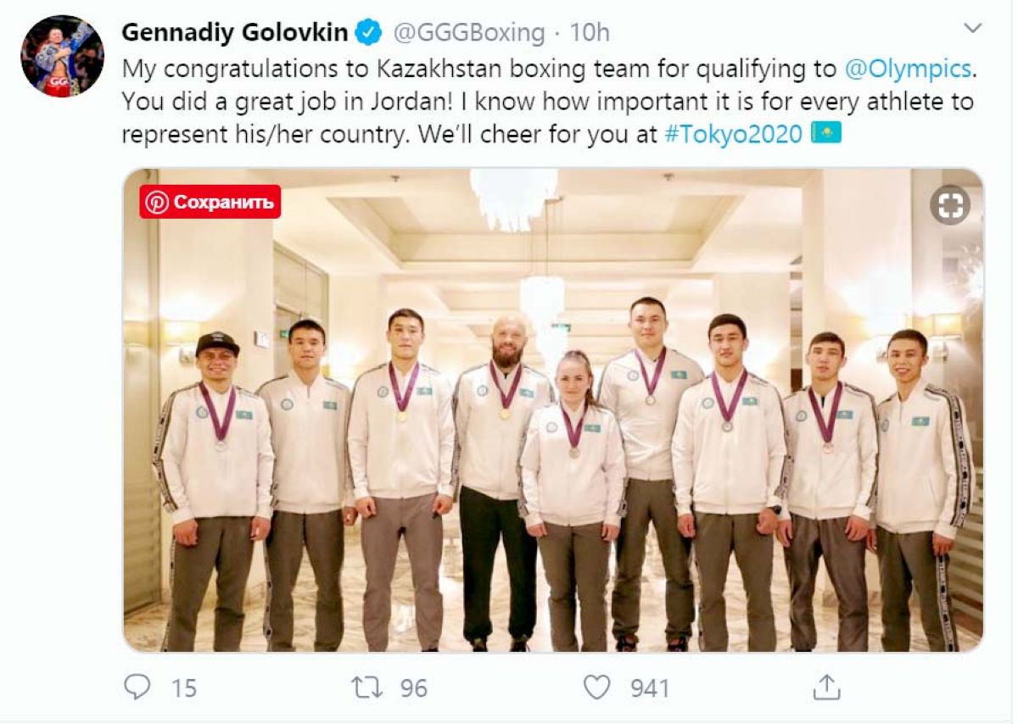Viewport: 1018px width, 724px height.
Task: Click the 15 replies count
Action: 183,688
